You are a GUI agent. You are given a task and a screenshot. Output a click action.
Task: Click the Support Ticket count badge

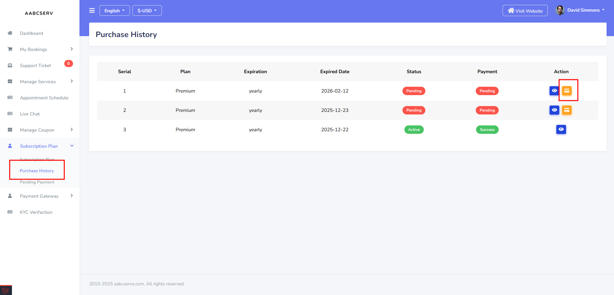click(x=68, y=64)
